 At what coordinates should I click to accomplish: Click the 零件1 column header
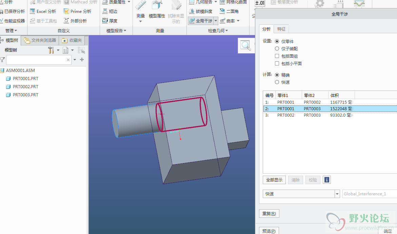point(289,95)
